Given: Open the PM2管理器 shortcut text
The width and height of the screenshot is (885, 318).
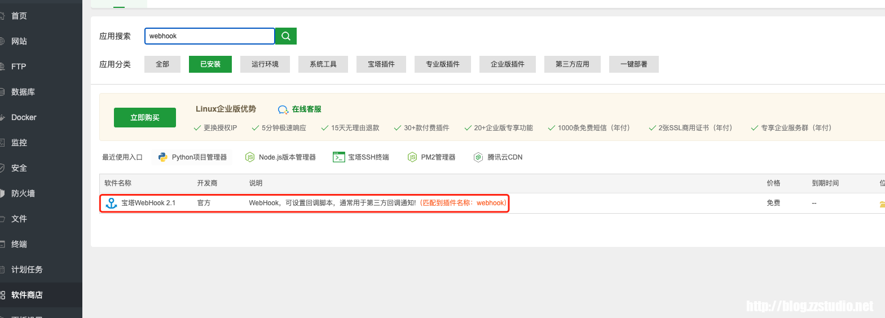Looking at the screenshot, I should [x=438, y=157].
